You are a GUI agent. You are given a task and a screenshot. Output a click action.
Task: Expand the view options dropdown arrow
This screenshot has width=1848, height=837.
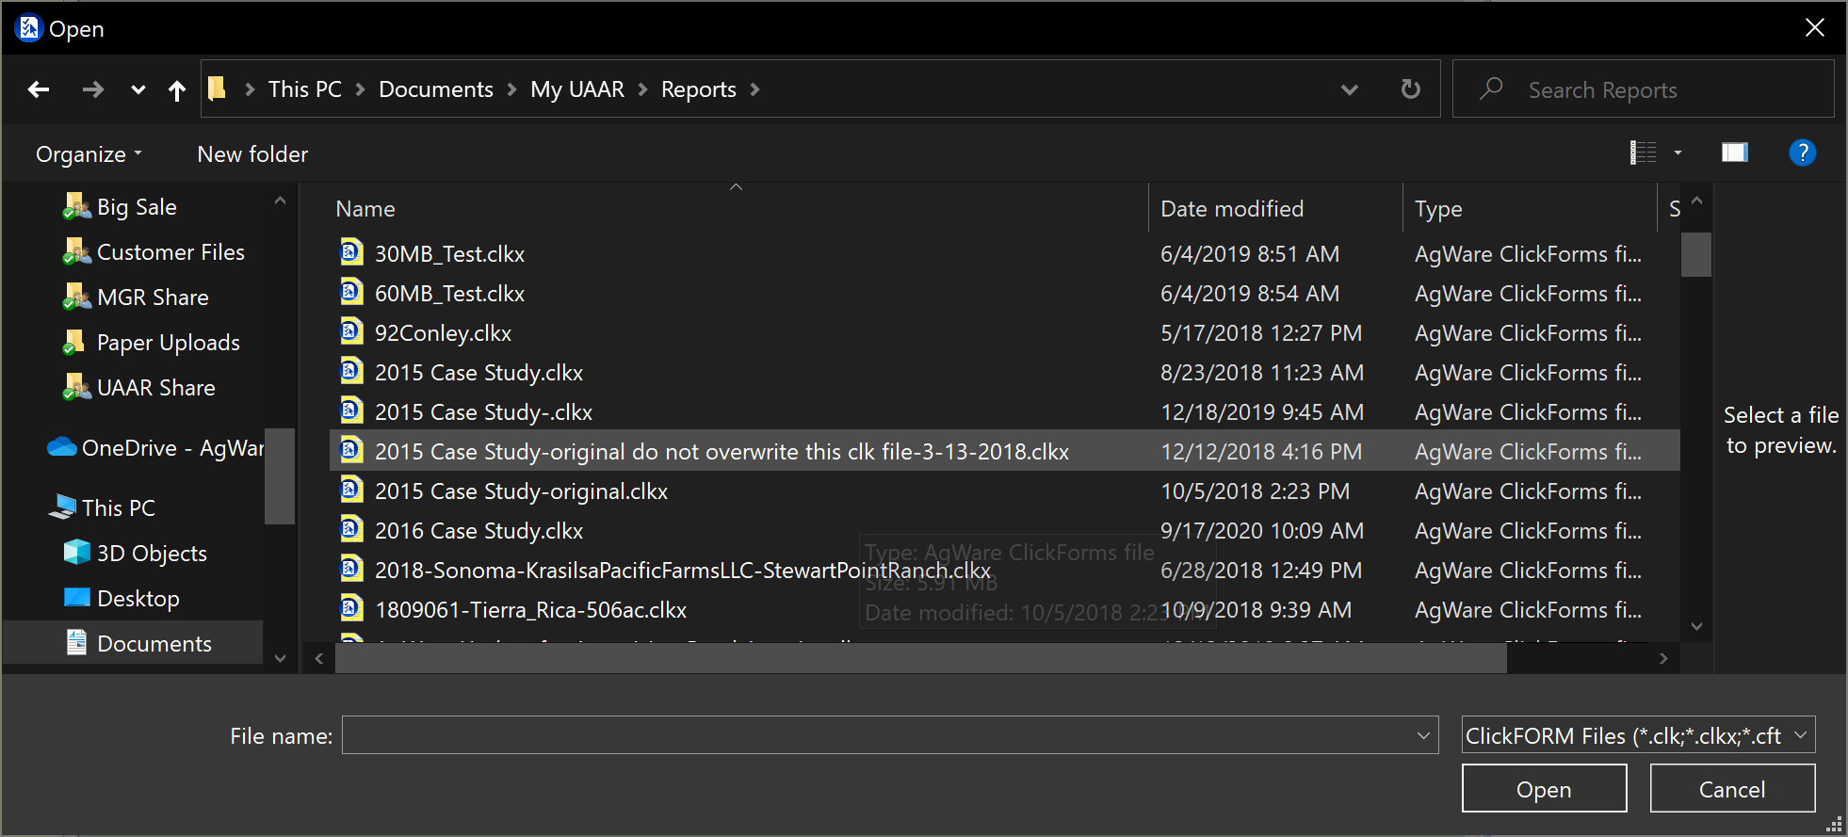coord(1678,153)
